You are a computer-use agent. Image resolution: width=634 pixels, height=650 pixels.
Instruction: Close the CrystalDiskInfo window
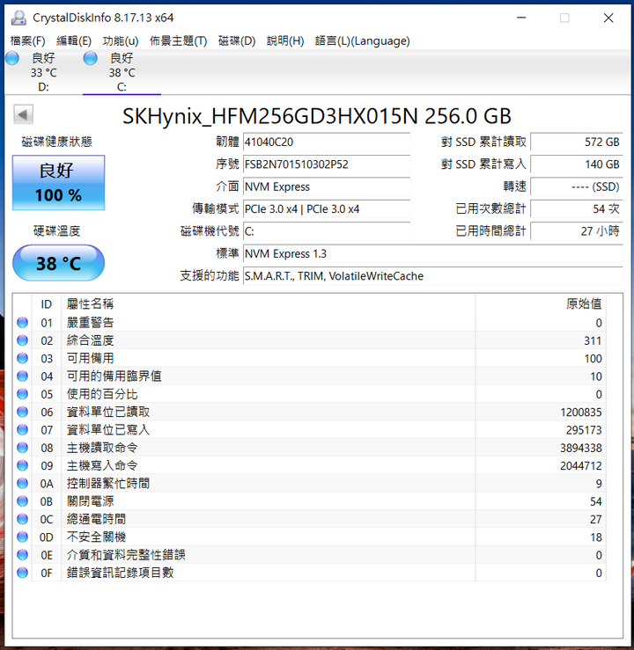608,18
